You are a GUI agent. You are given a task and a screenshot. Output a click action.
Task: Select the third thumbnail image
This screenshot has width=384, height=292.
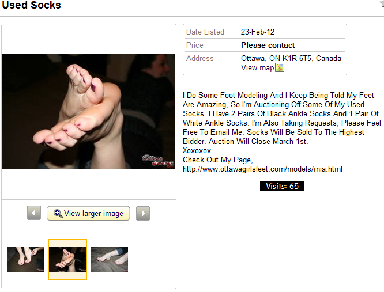coord(110,259)
